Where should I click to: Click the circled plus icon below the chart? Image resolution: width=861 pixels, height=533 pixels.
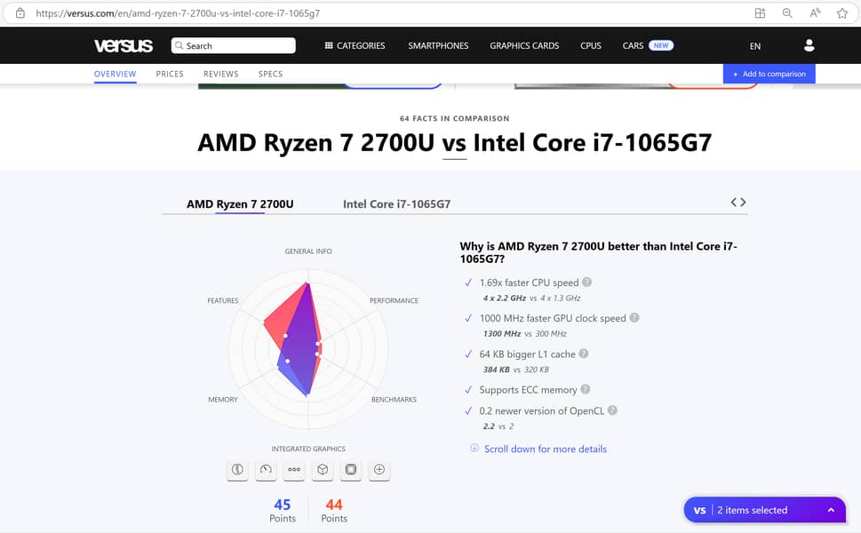[x=379, y=469]
